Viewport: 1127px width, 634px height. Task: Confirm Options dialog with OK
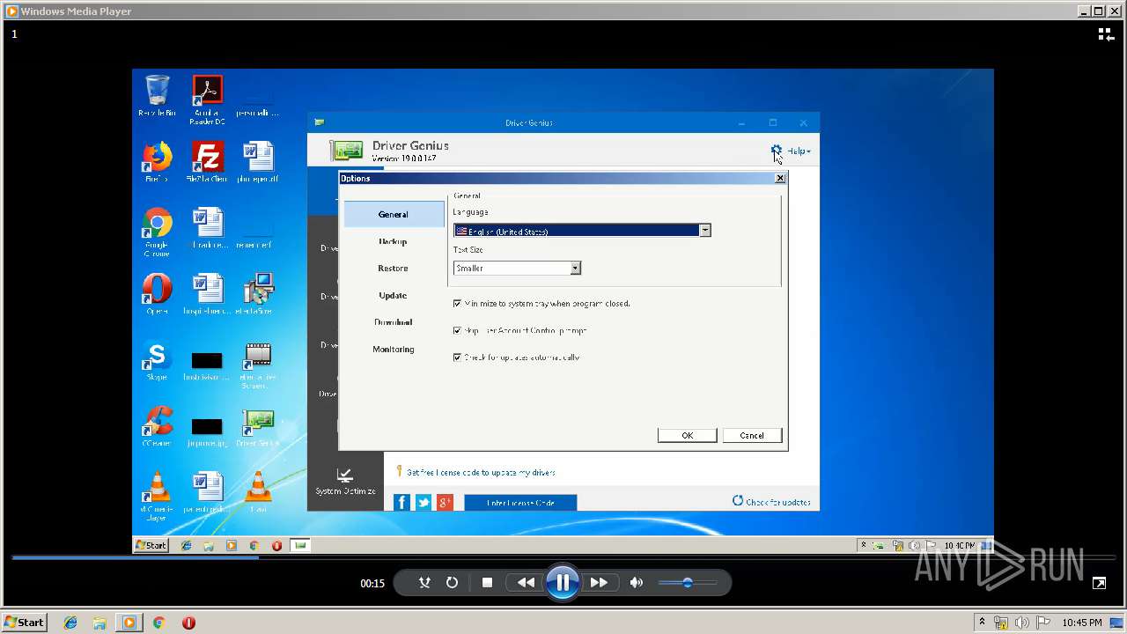pos(687,435)
